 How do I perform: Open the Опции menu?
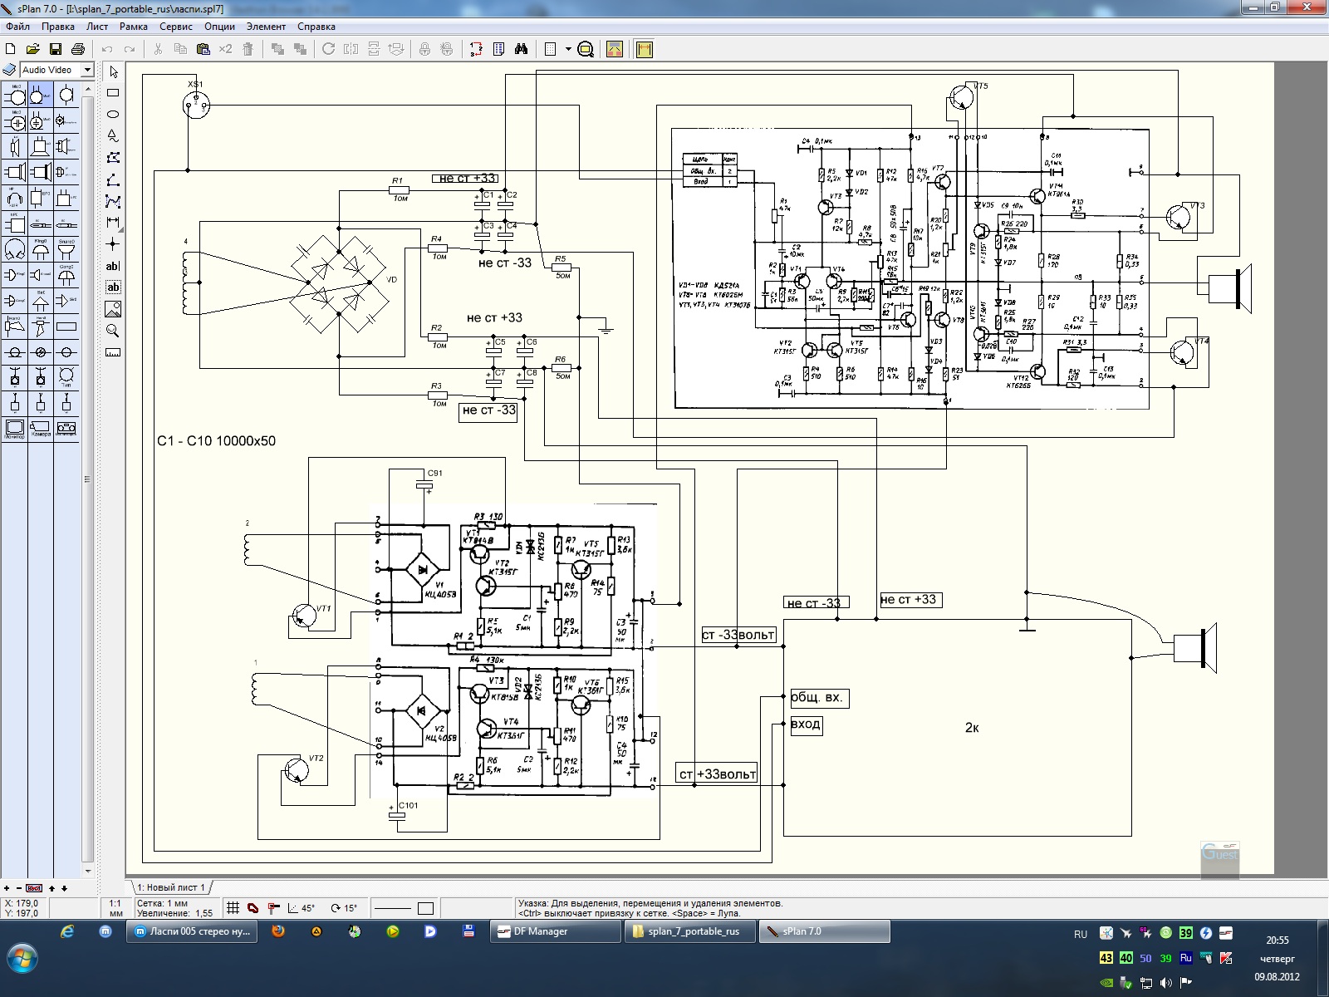[220, 27]
